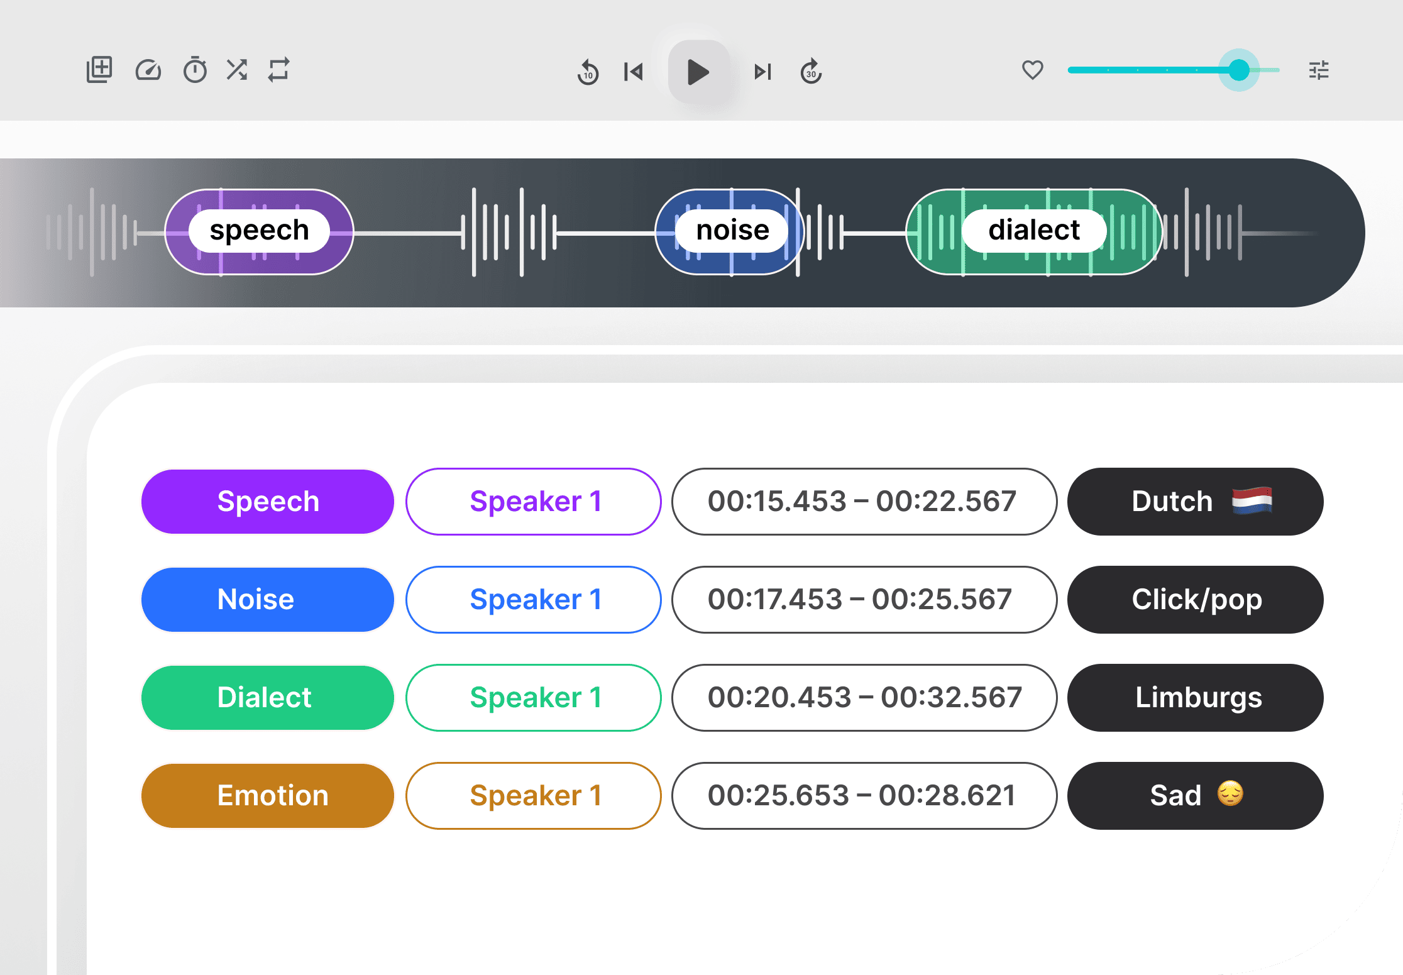Select Speaker 1 in the Emotion row
Image resolution: width=1403 pixels, height=975 pixels.
coord(534,796)
